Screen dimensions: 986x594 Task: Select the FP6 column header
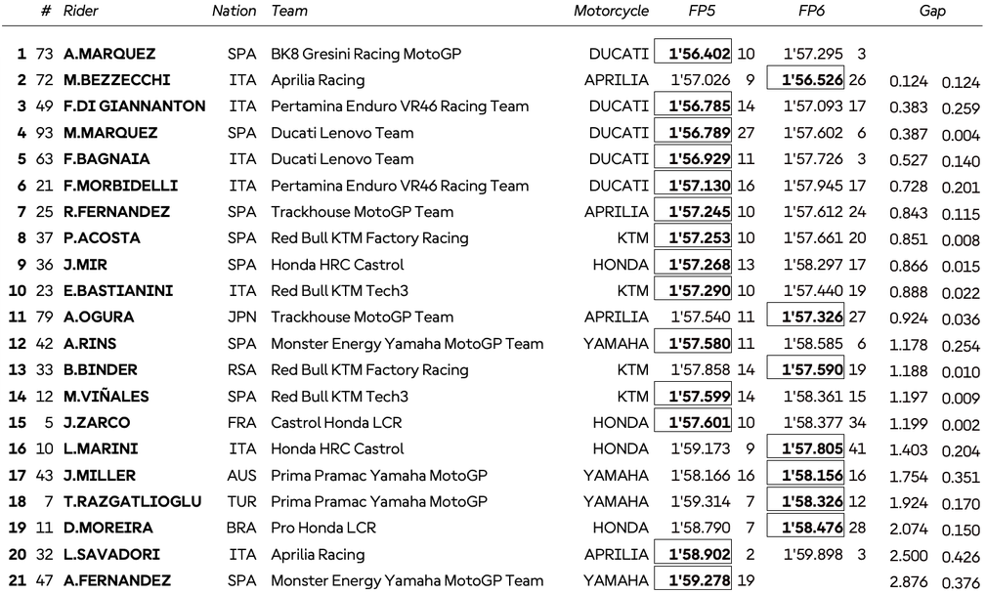pos(810,12)
